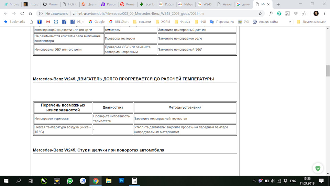The width and height of the screenshot is (330, 186).
Task: Select heading 'Стук и щелчки при поворотах автомобиля'
Action: coord(121,150)
